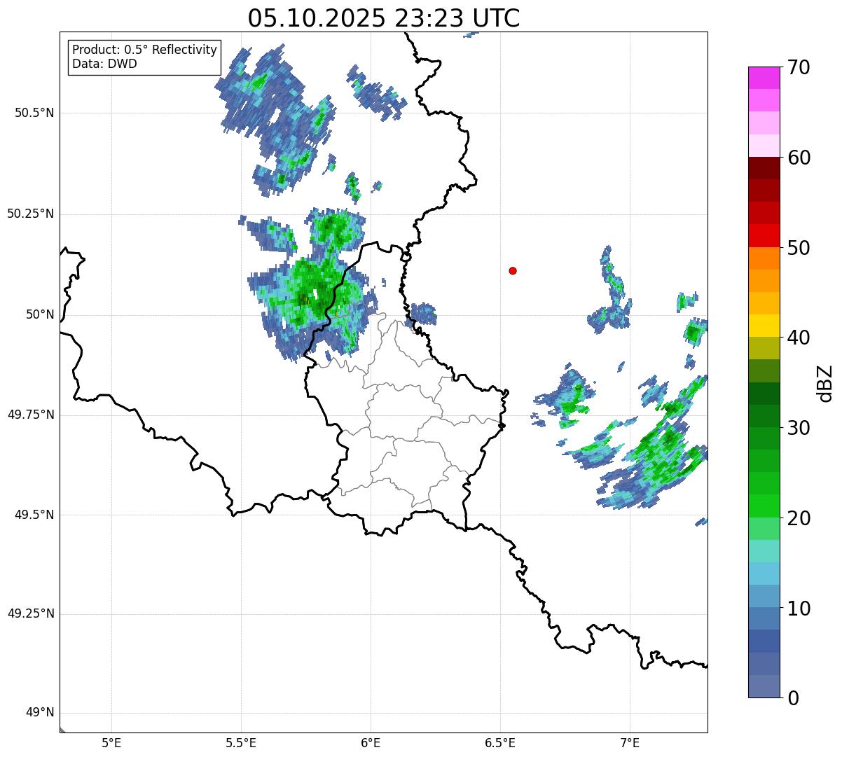This screenshot has width=842, height=757.
Task: Click the grey-blue swatch at colorbar bottom
Action: (x=764, y=686)
